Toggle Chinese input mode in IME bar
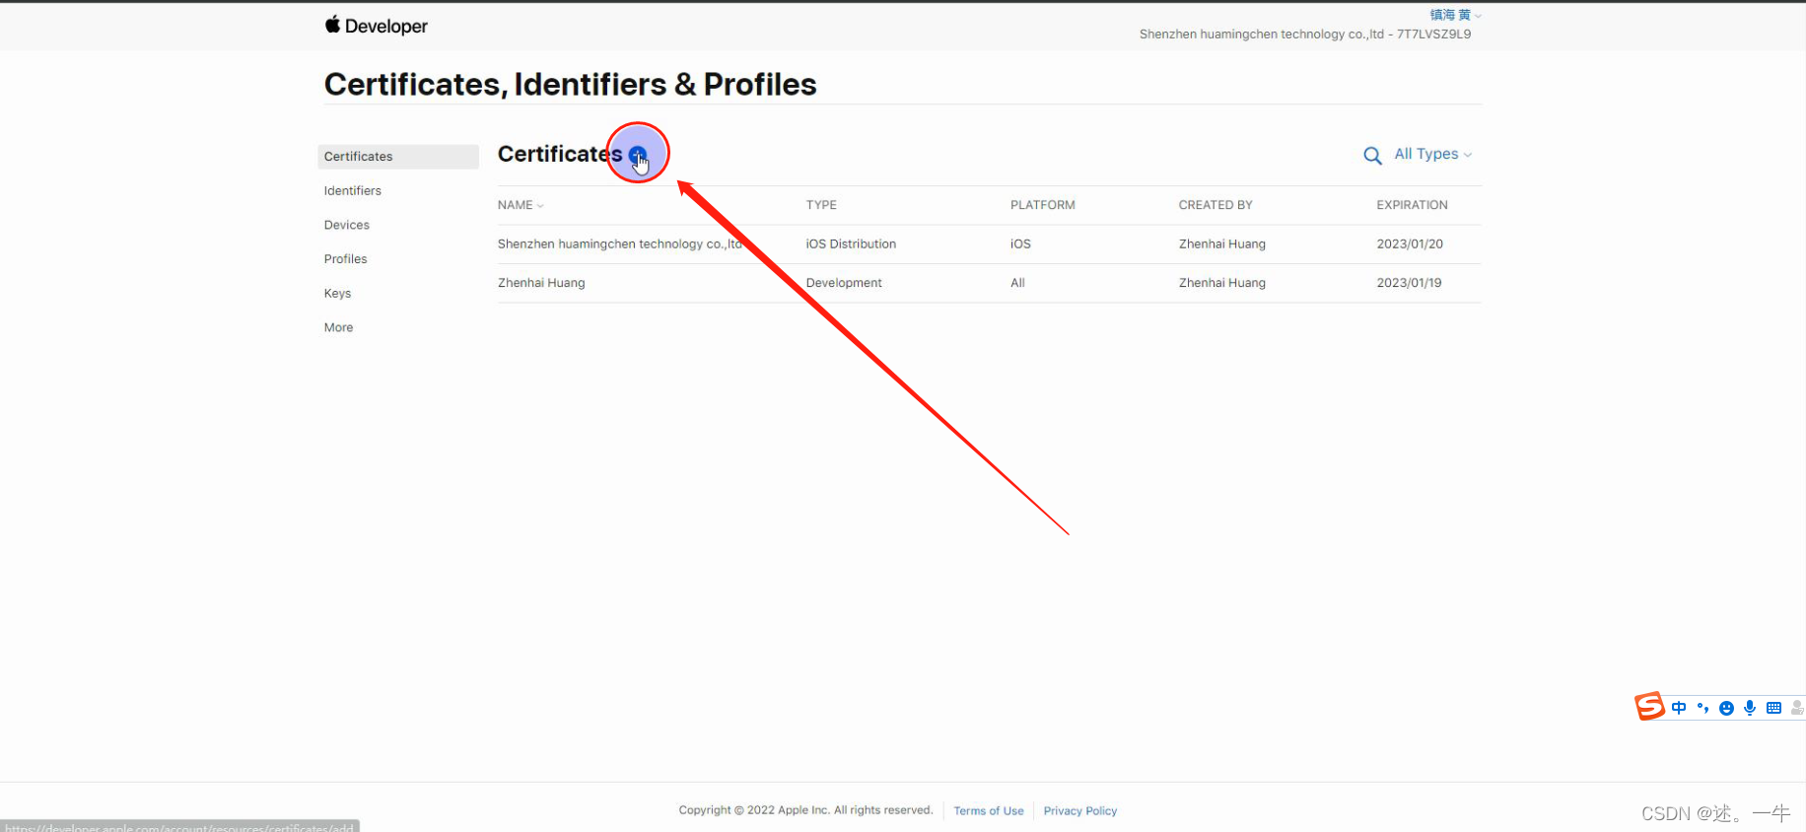Image resolution: width=1806 pixels, height=832 pixels. pos(1679,708)
